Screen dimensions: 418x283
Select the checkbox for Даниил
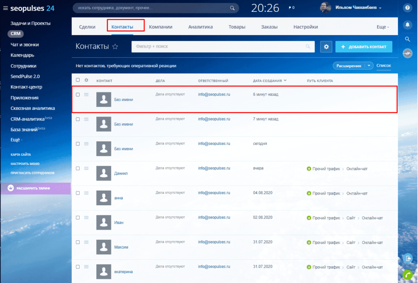point(78,168)
